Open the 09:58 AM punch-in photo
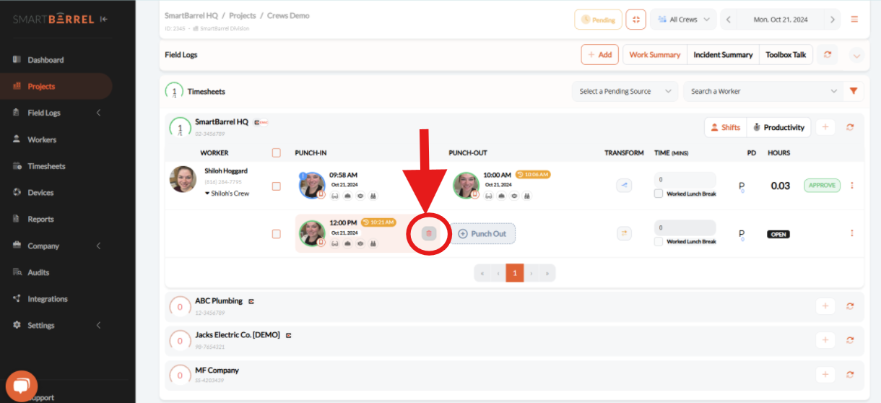Viewport: 881px width, 403px height. [312, 185]
